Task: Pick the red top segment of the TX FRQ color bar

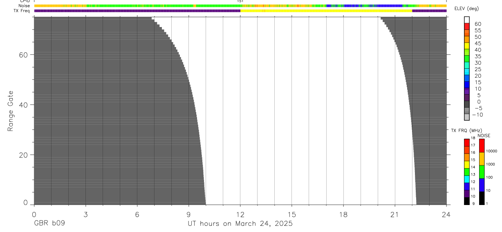Action: click(x=467, y=143)
